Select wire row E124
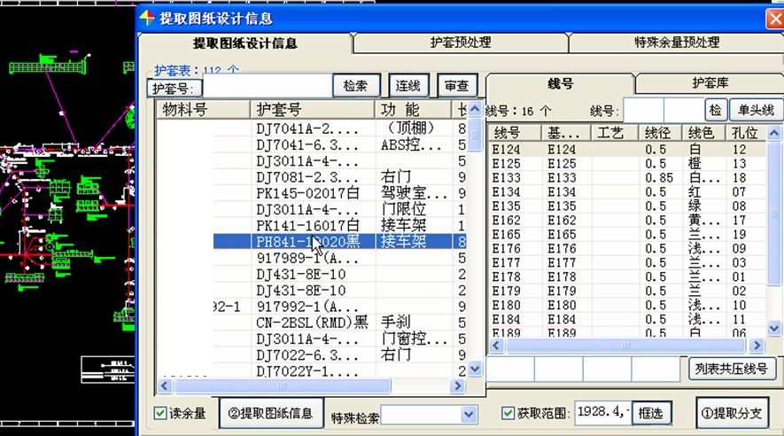Screen dimensions: 784x436 626,150
